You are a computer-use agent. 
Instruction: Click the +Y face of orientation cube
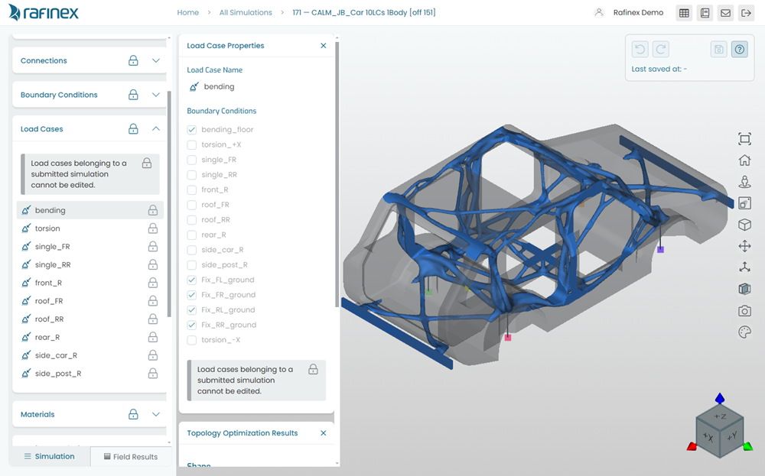[x=731, y=436]
